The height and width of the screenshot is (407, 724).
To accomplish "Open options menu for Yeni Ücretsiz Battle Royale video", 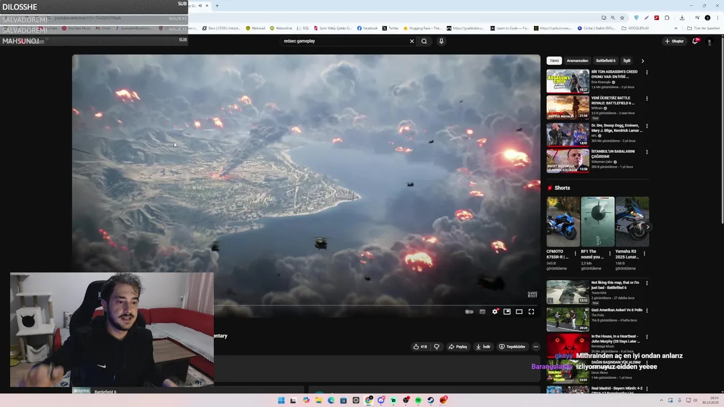I will point(647,98).
